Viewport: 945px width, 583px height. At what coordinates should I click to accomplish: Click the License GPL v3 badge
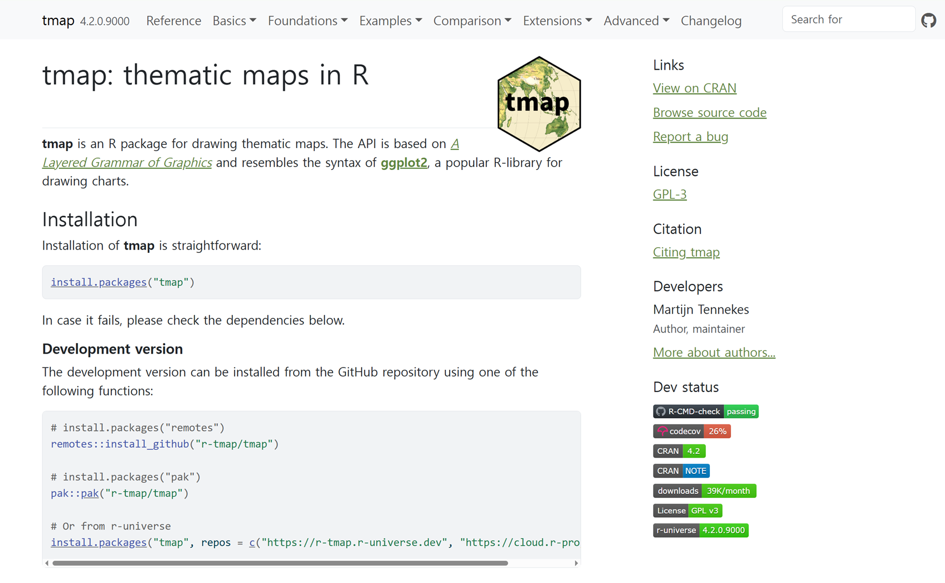[x=687, y=511]
